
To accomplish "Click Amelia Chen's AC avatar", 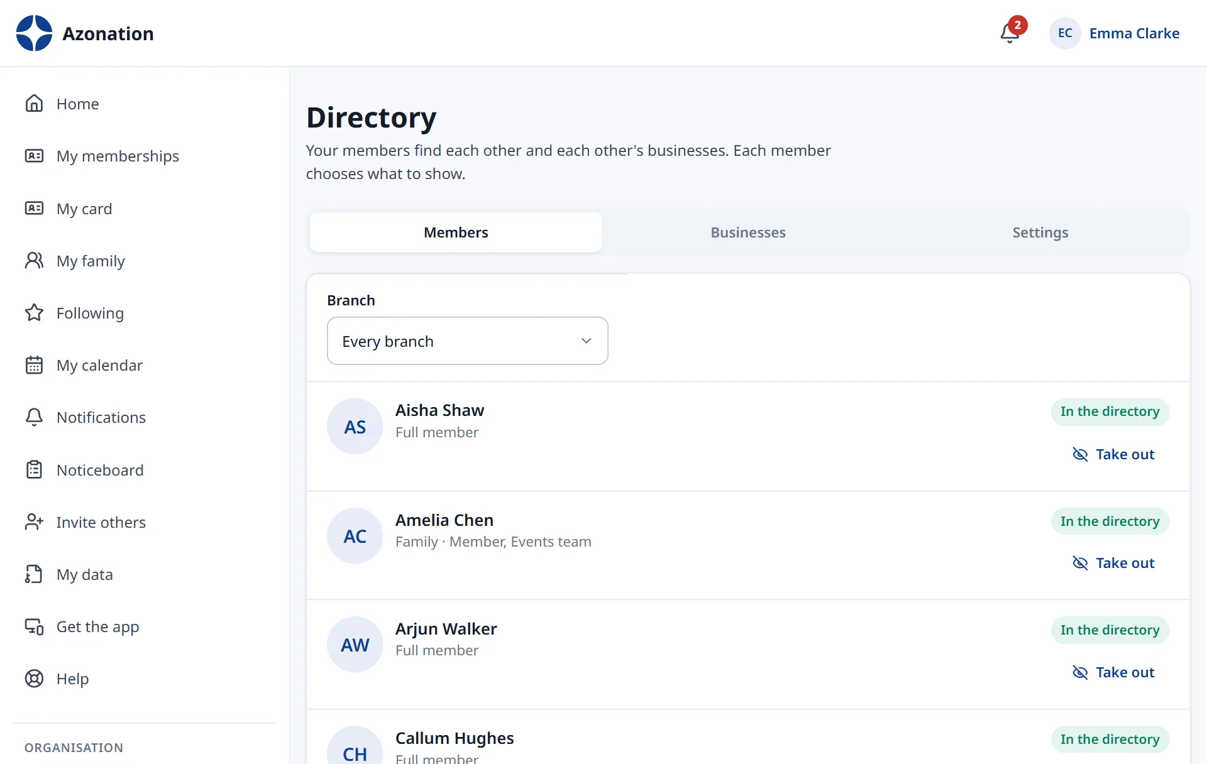I will [x=355, y=536].
